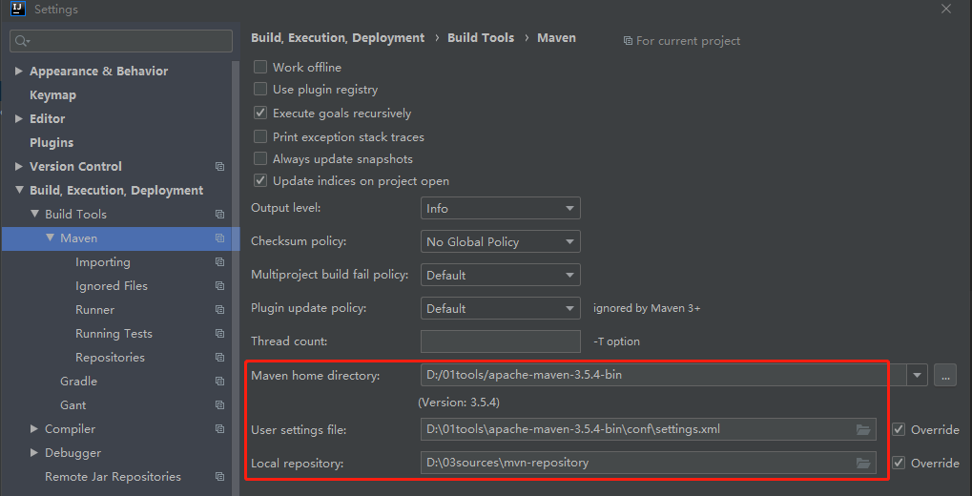The image size is (972, 496).
Task: Open the Output level dropdown
Action: tap(500, 208)
